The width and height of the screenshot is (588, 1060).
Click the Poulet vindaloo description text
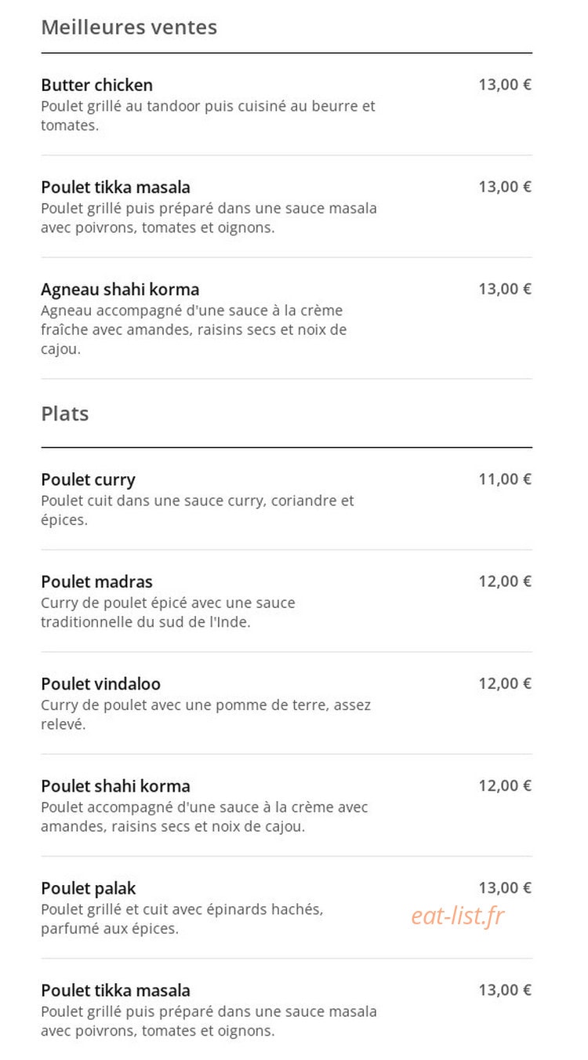(x=206, y=715)
